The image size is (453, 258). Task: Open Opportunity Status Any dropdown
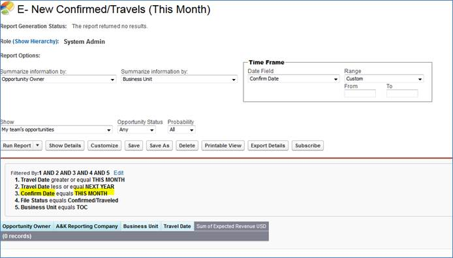[136, 129]
